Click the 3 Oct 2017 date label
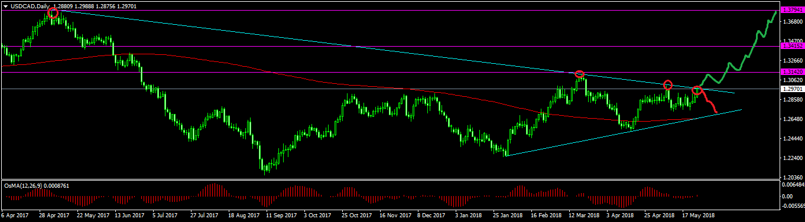805x222 pixels. 318,216
